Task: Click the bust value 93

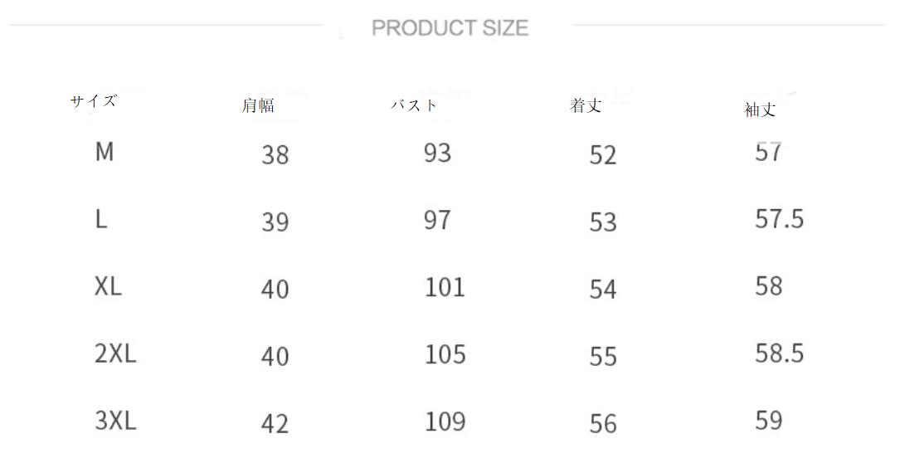Action: 437,154
